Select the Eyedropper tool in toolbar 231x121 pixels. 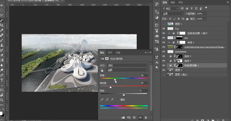[x=2, y=30]
